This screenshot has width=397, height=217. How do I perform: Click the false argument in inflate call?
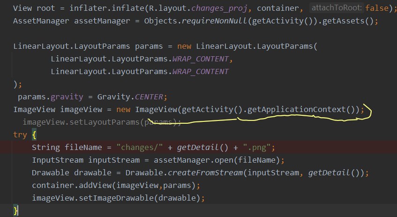[x=377, y=8]
